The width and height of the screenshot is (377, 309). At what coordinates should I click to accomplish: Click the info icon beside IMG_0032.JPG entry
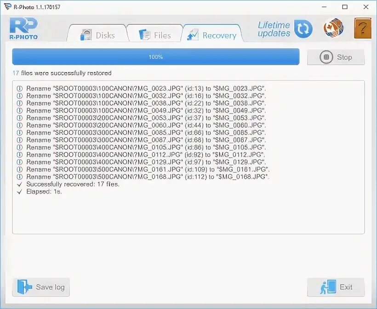[x=19, y=96]
